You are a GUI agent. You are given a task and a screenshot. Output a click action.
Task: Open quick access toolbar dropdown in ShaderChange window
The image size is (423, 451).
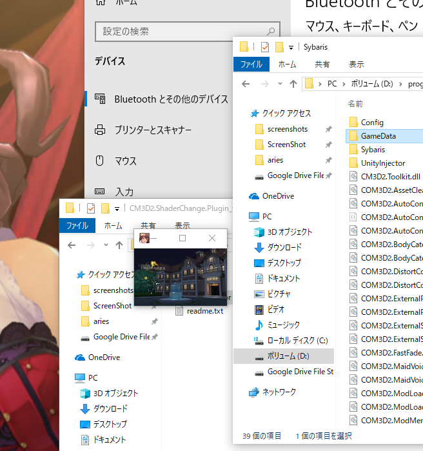[117, 209]
